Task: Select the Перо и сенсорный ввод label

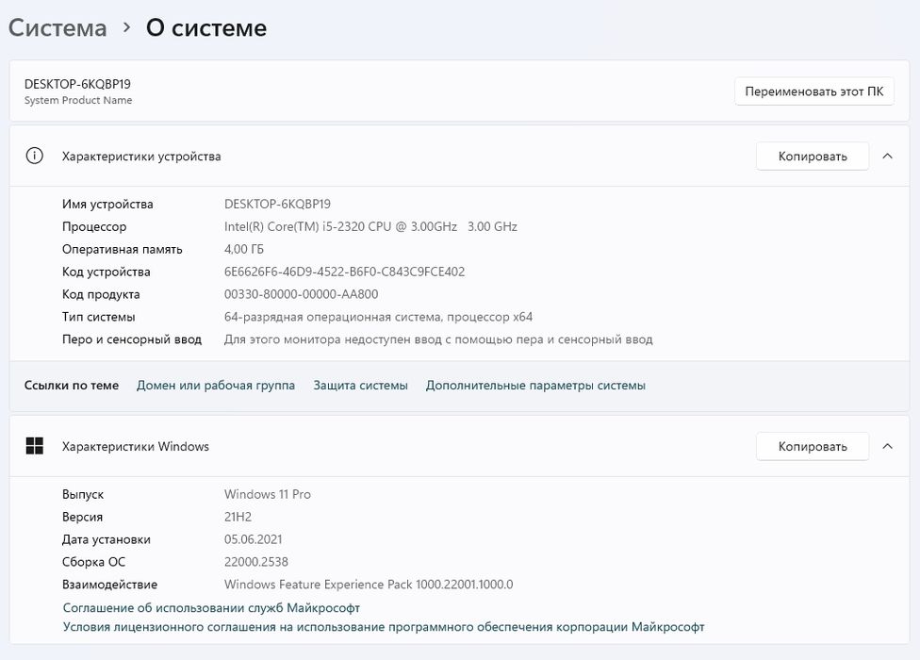Action: click(132, 339)
